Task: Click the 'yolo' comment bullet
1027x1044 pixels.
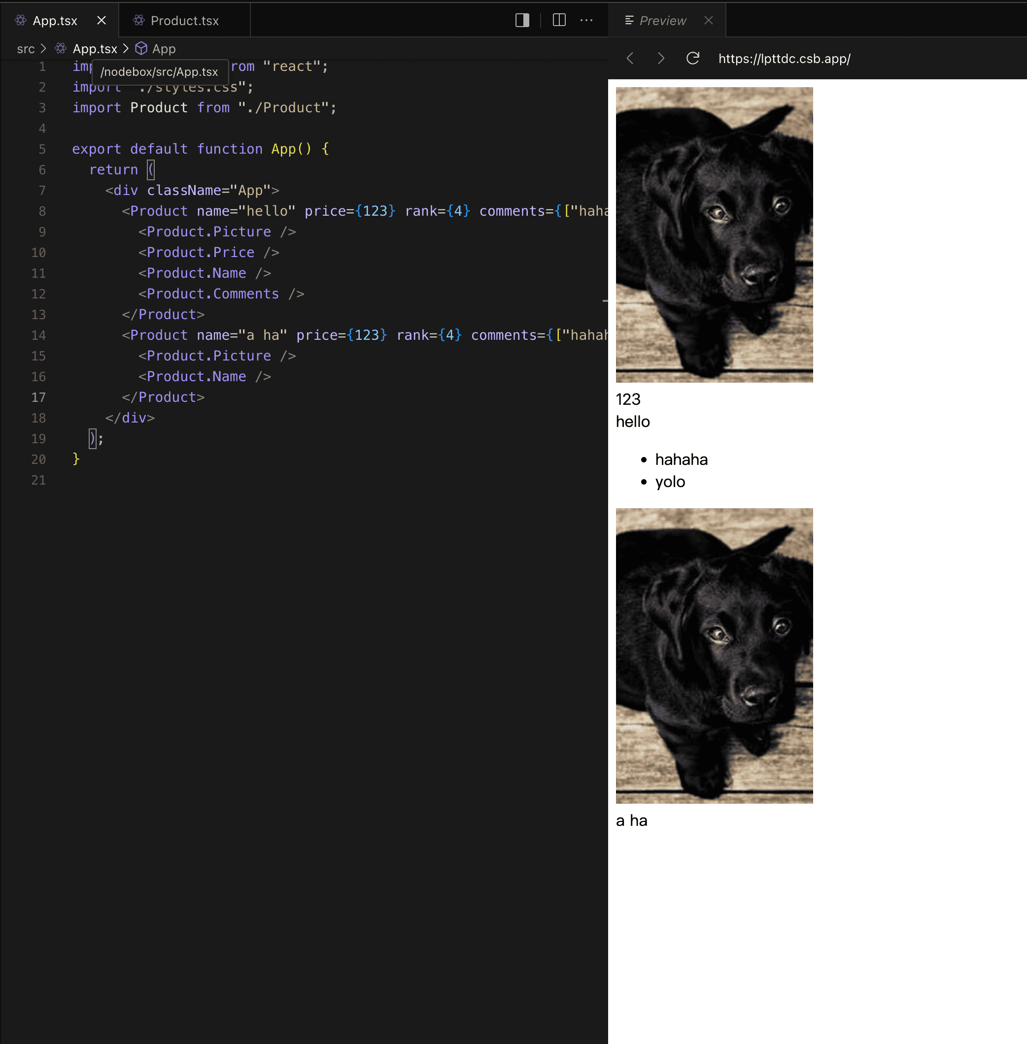Action: tap(670, 481)
